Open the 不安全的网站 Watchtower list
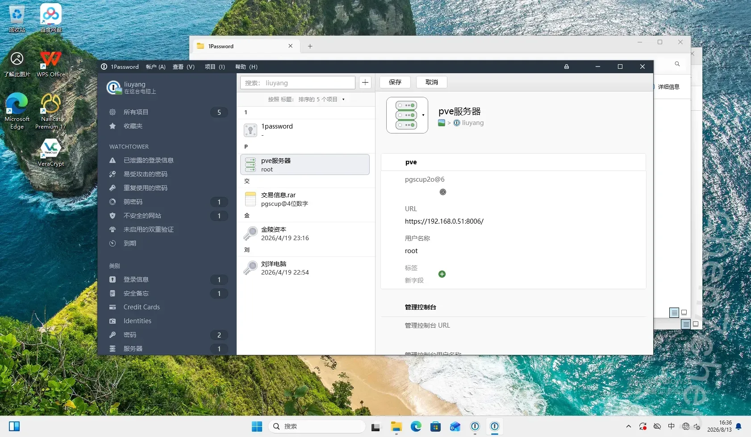 tap(167, 216)
